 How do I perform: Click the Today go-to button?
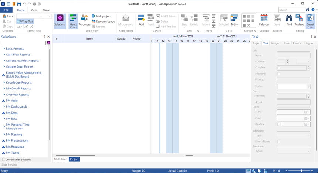click(234, 20)
